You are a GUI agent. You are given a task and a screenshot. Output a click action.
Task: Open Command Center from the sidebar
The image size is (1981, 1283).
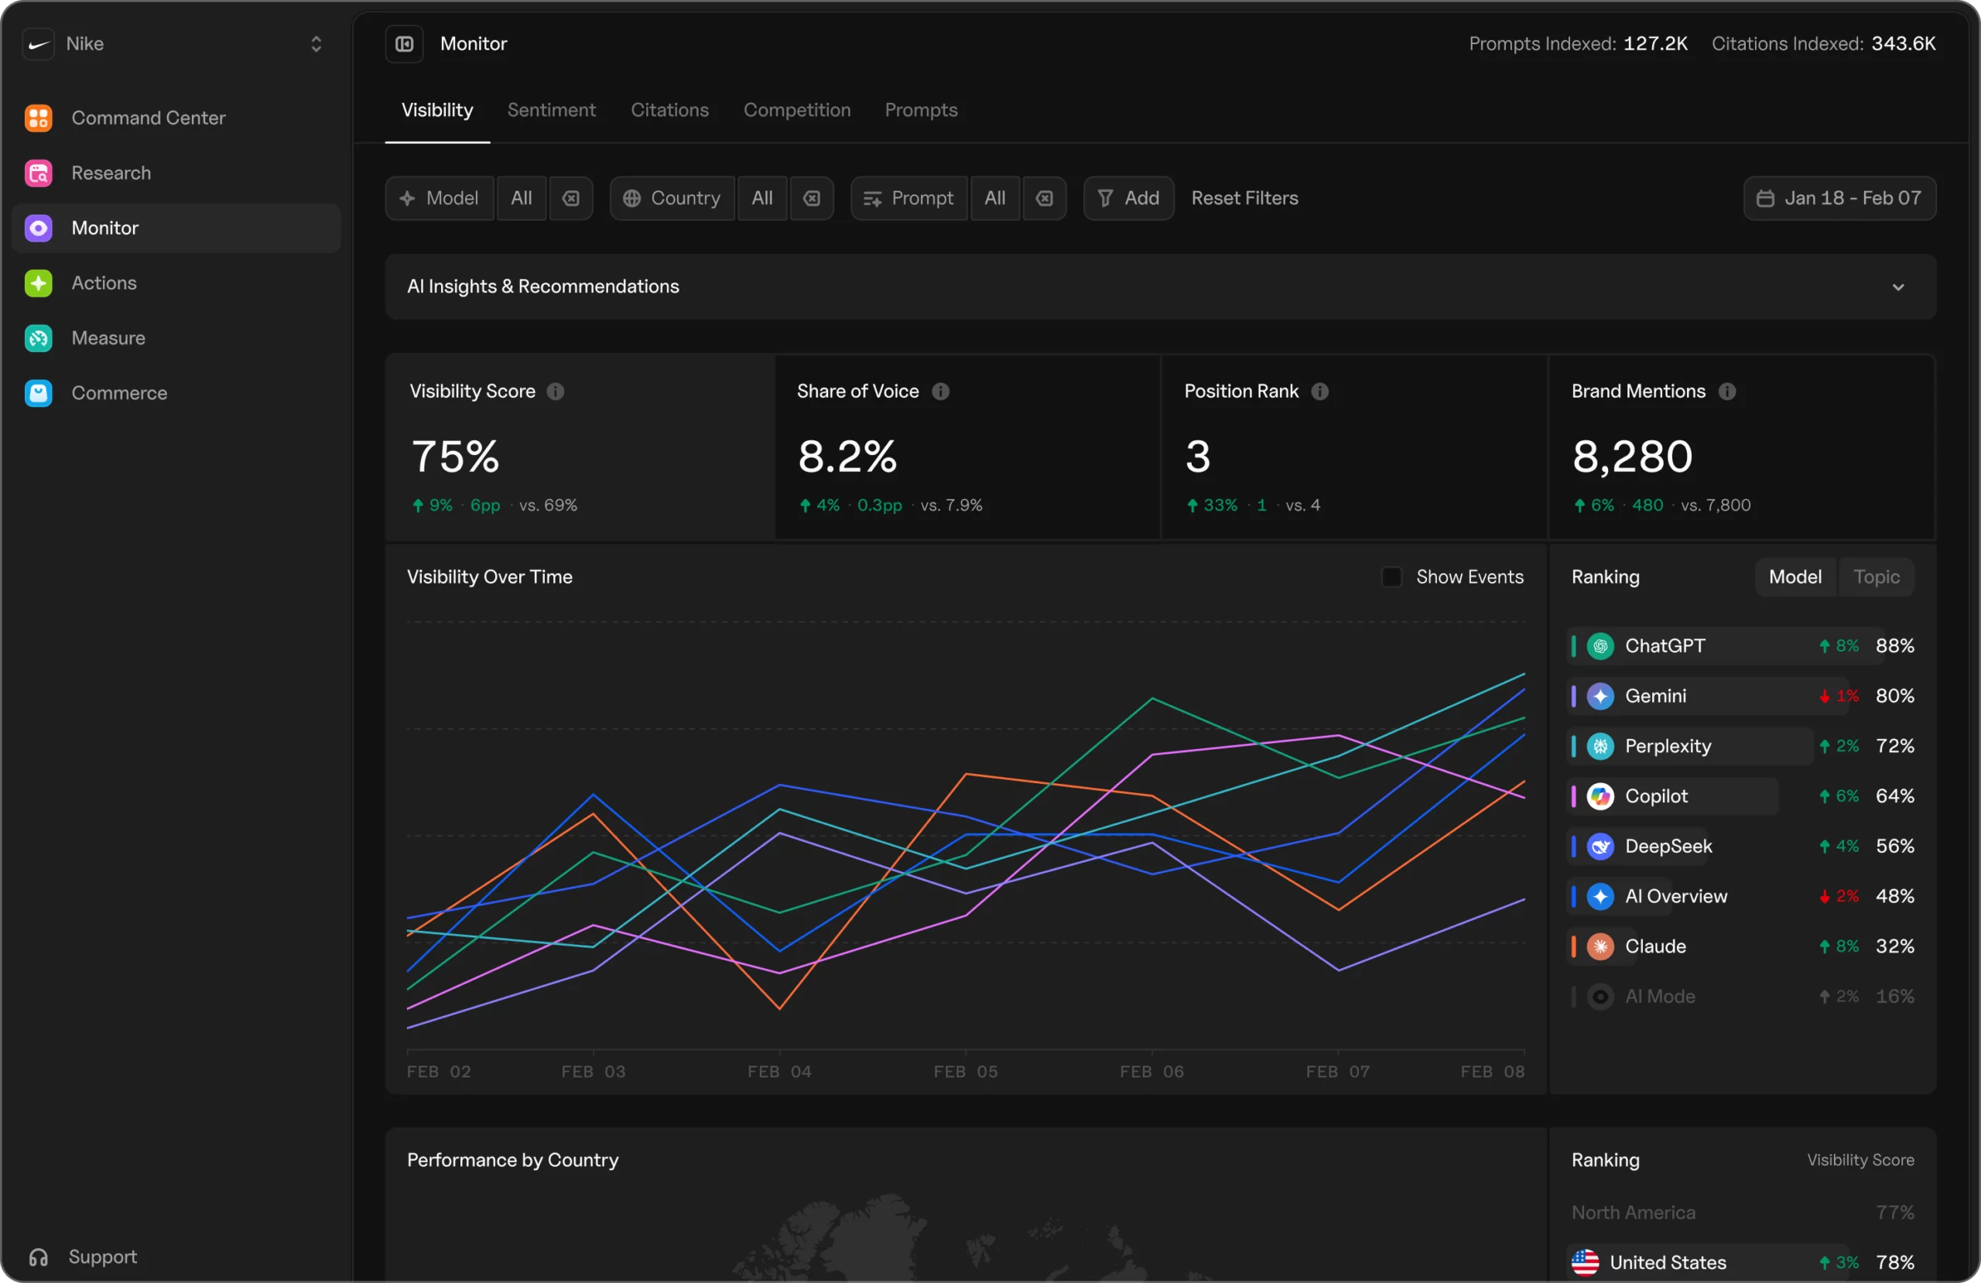[x=147, y=118]
